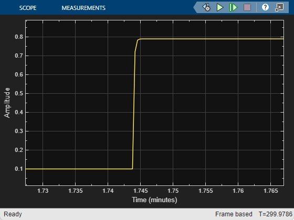294x220 pixels.
Task: Click the 0.5 tick label on amplitude axis
Action: click(19, 93)
